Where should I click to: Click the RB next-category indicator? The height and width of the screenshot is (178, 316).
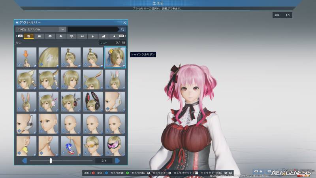click(122, 36)
